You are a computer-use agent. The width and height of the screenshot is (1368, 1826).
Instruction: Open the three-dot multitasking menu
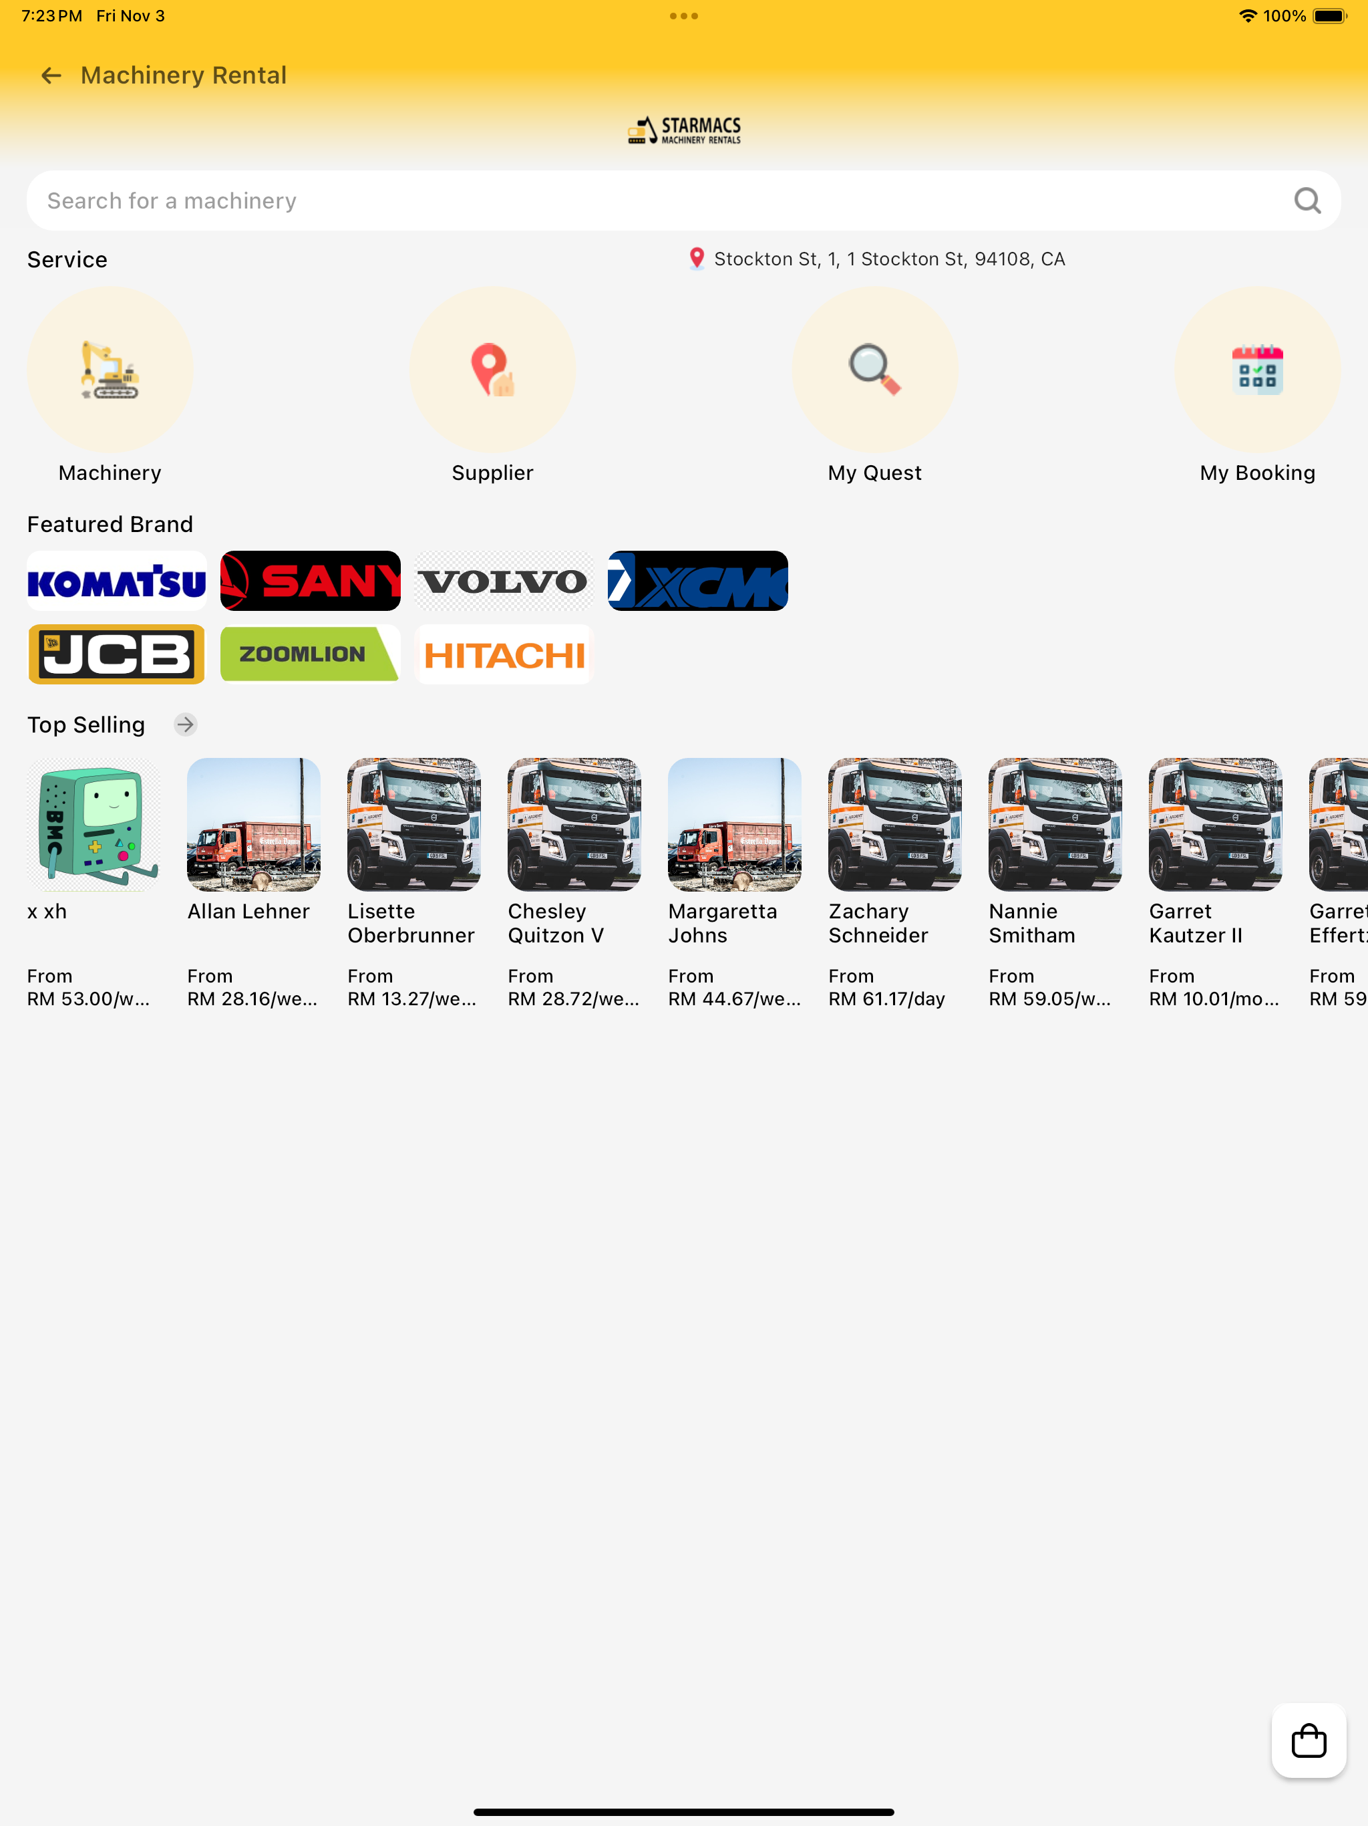(684, 15)
